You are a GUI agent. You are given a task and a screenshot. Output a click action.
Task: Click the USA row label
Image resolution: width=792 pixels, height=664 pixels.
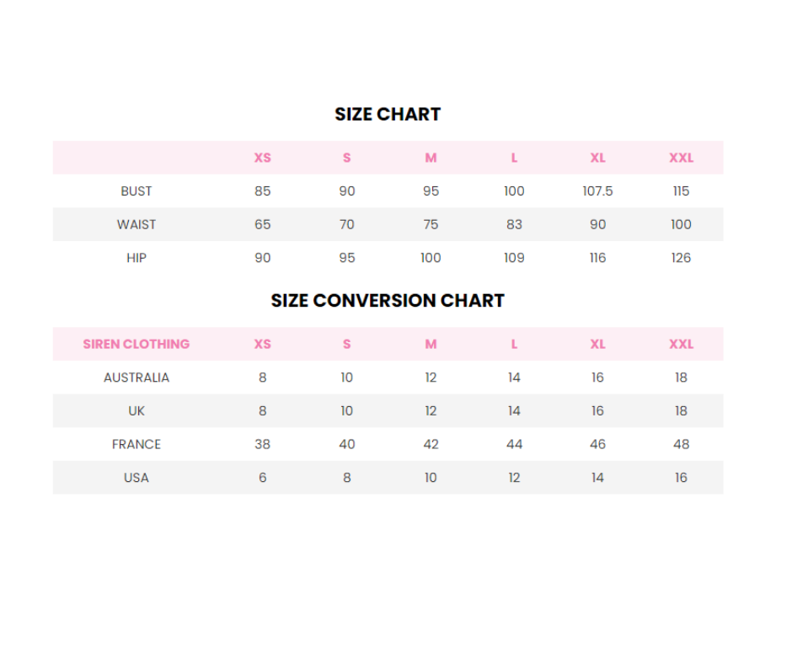tap(136, 478)
